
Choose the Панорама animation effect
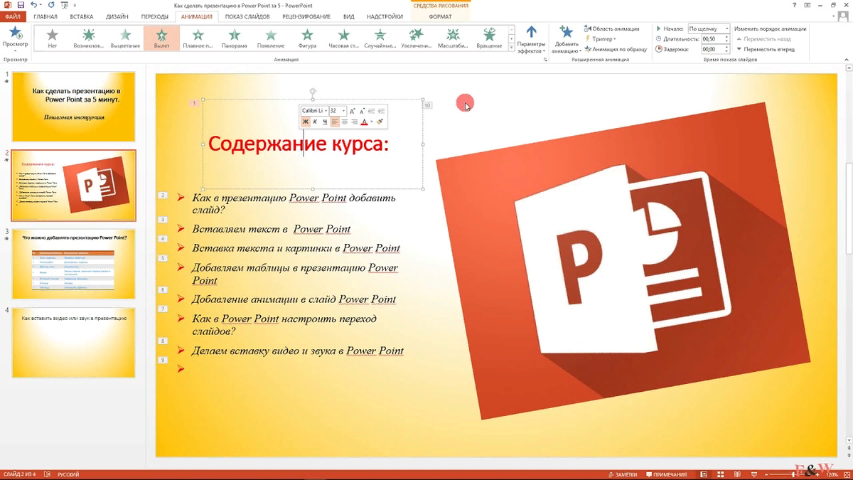[x=234, y=38]
